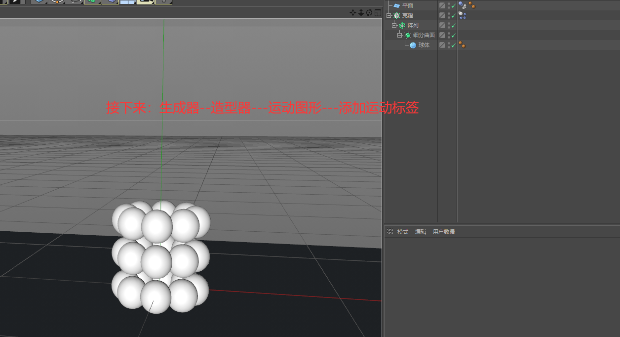Toggle the green enable checkmark for 阵列
This screenshot has height=337, width=620.
453,26
